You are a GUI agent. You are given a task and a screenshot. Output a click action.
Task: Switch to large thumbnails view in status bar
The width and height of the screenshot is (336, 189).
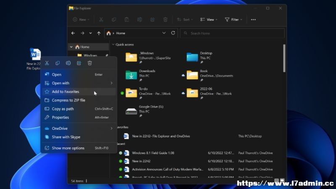click(x=282, y=181)
